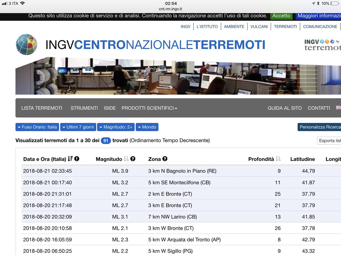
Task: Click the date column sort icon
Action: pos(70,159)
